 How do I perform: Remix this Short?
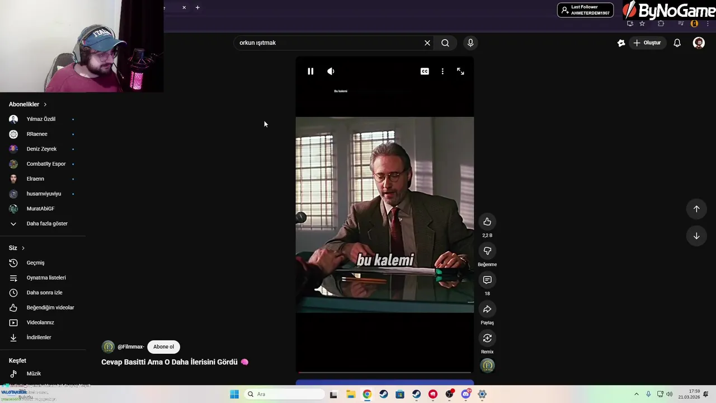pyautogui.click(x=487, y=338)
